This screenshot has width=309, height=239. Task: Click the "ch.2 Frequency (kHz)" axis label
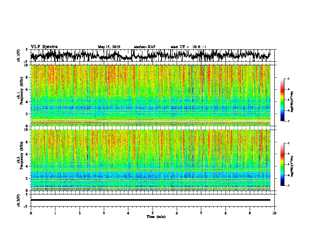20,155
